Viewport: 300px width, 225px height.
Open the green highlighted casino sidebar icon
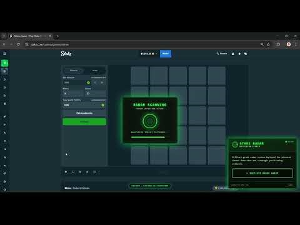(x=4, y=63)
